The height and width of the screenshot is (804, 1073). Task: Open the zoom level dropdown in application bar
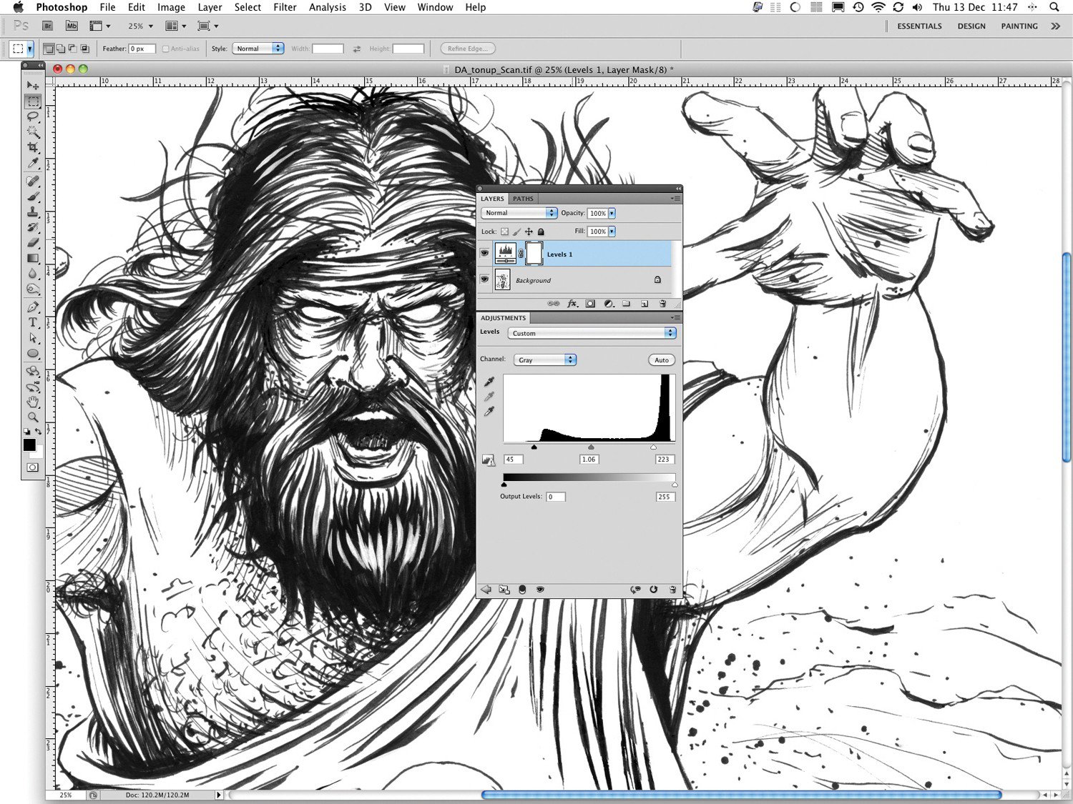[150, 26]
